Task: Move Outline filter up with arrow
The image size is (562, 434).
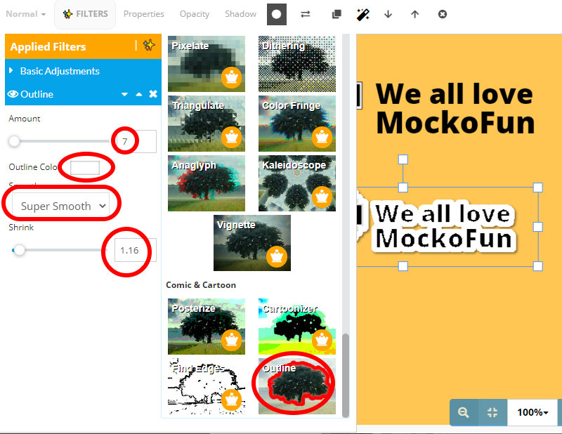Action: tap(139, 94)
